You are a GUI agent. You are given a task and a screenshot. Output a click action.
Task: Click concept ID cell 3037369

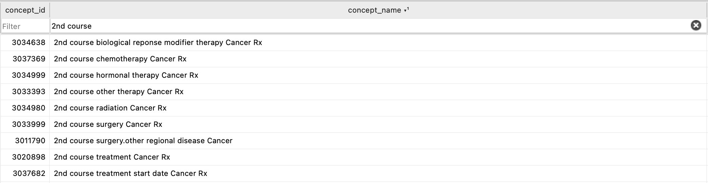(29, 59)
